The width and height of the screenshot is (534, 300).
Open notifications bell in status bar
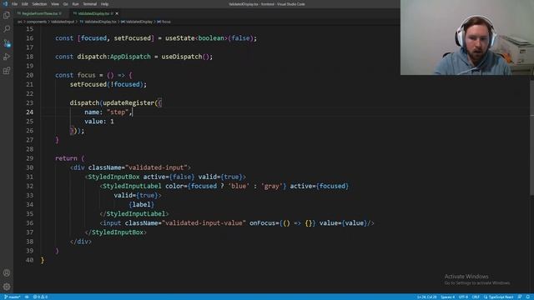[x=528, y=297]
